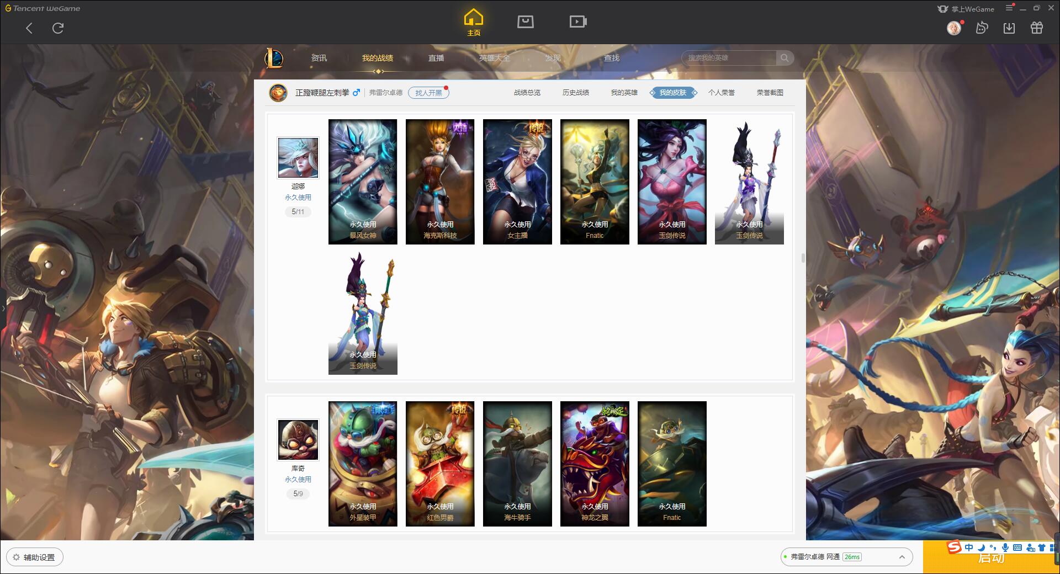Click the 5/11 skin count badge

click(298, 212)
